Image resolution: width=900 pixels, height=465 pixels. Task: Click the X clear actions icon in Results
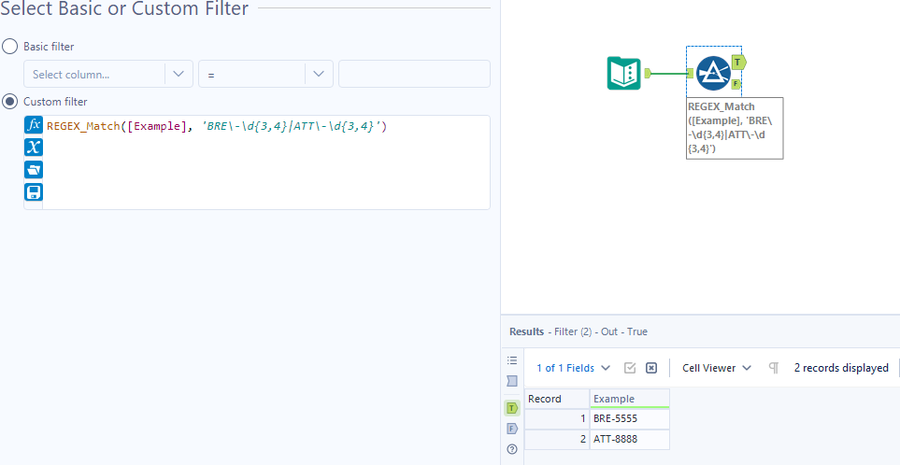[650, 368]
